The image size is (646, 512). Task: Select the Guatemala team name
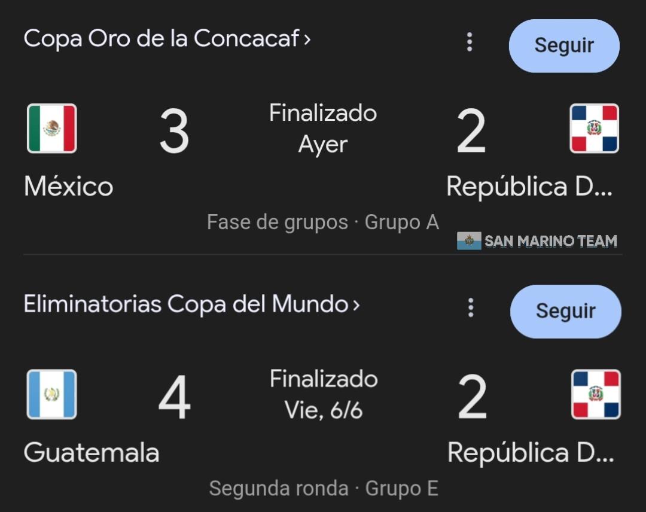(92, 452)
